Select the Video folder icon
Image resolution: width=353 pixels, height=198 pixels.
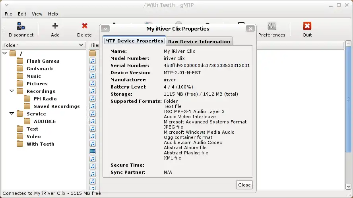click(20, 136)
